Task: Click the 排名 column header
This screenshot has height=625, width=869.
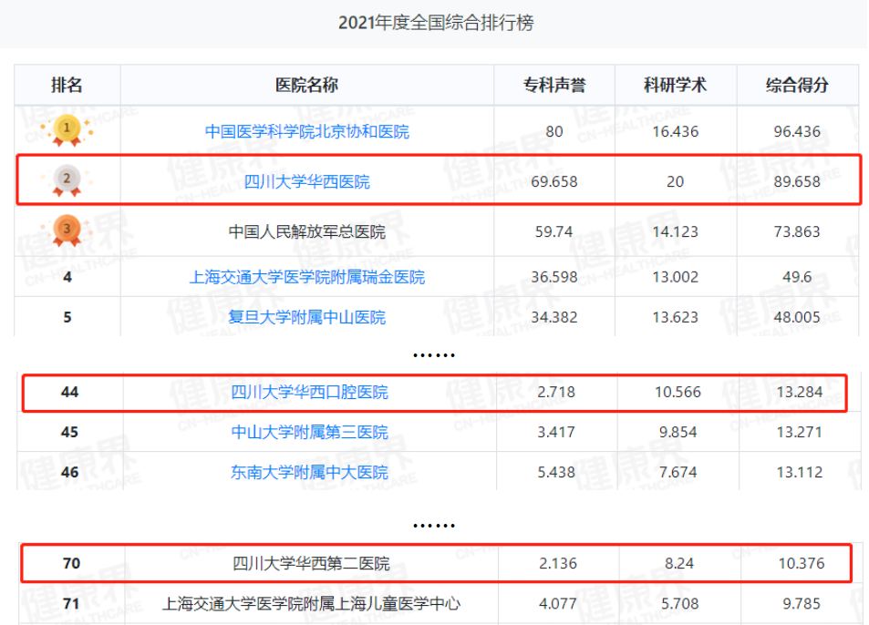Action: [67, 86]
